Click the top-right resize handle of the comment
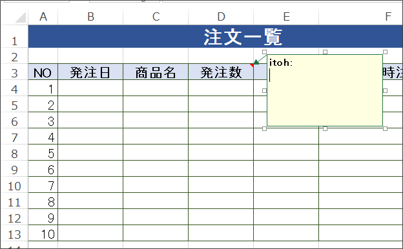 (x=385, y=52)
